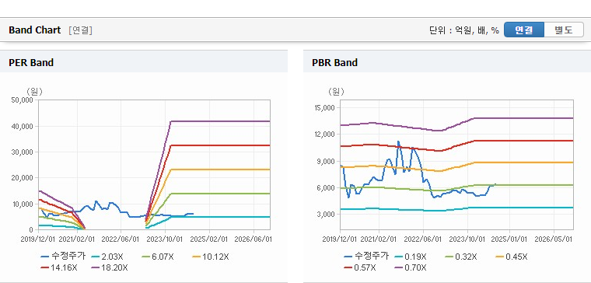Toggle 6.07X series in PER Band legend
Screen dimensions: 591x283
click(x=157, y=257)
